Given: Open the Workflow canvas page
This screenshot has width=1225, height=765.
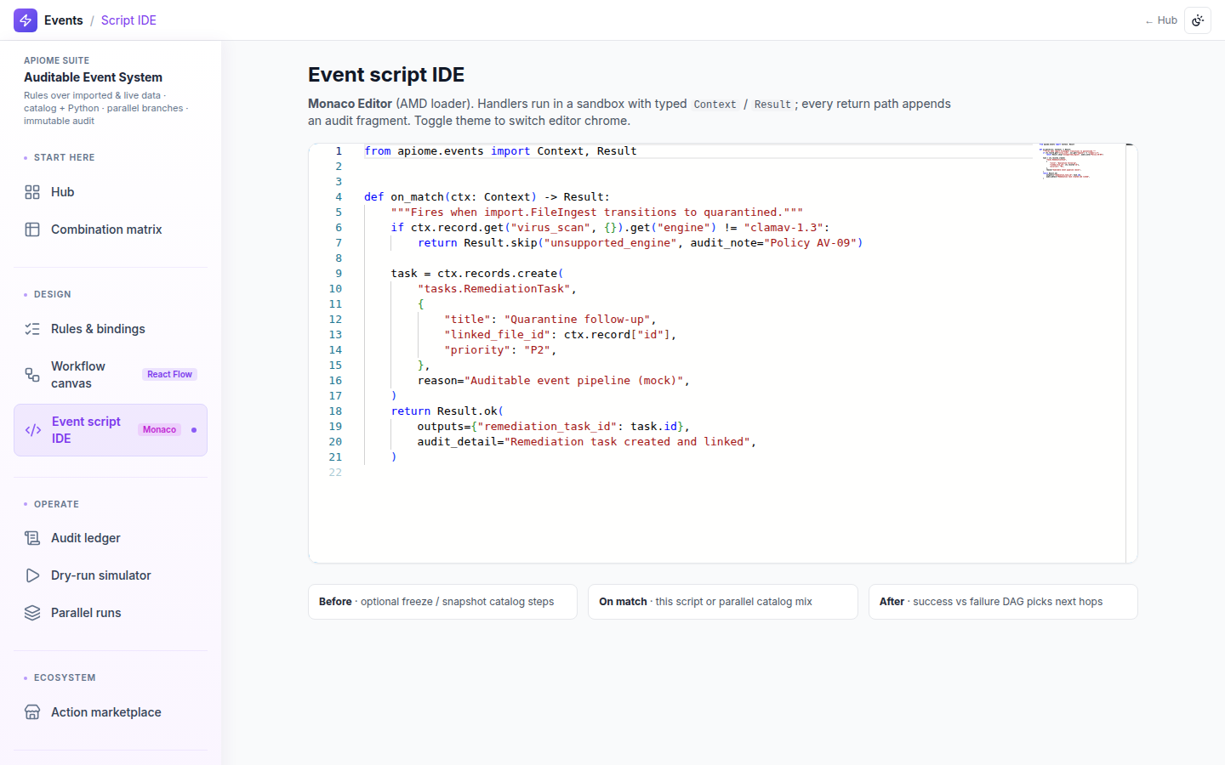Looking at the screenshot, I should [x=111, y=375].
